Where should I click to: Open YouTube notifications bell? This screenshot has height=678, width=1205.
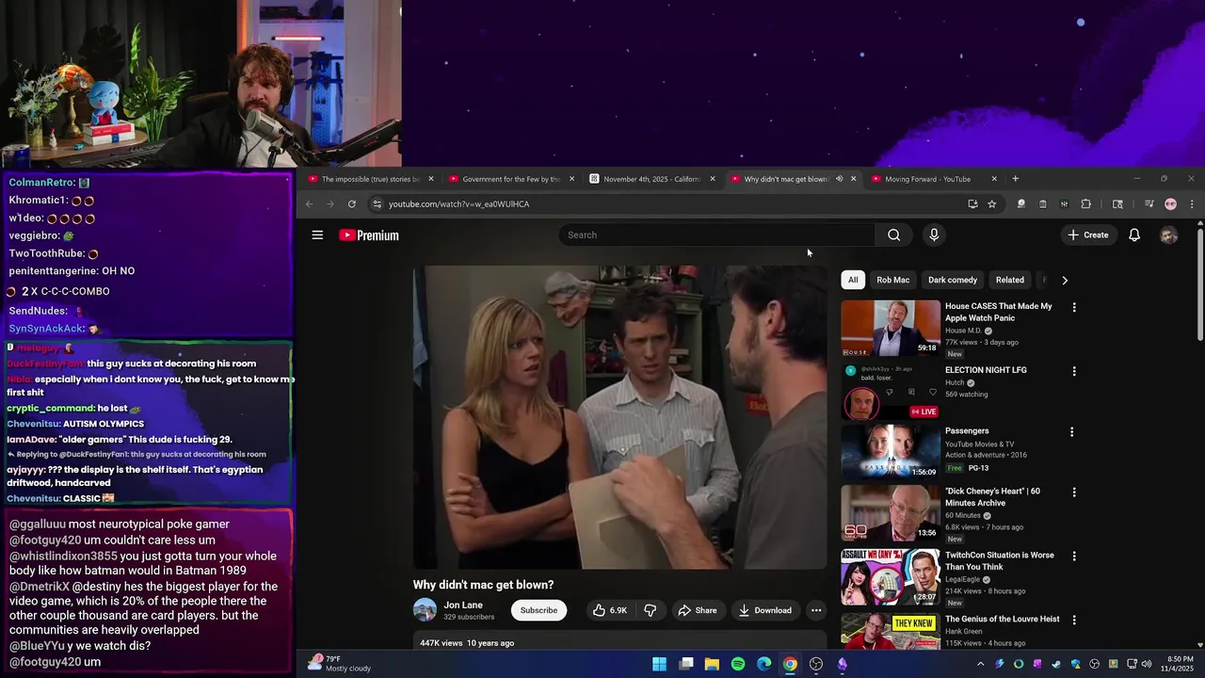point(1134,235)
